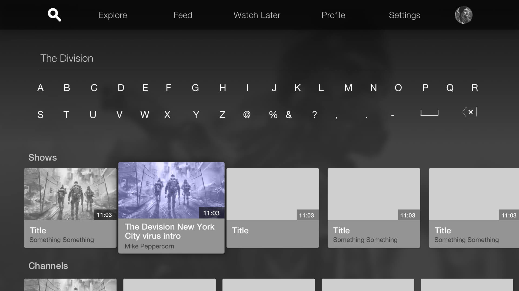Click the letter X key

coord(167,115)
